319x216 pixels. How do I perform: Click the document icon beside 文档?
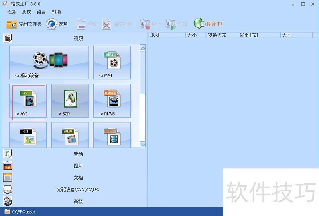[x=8, y=178]
